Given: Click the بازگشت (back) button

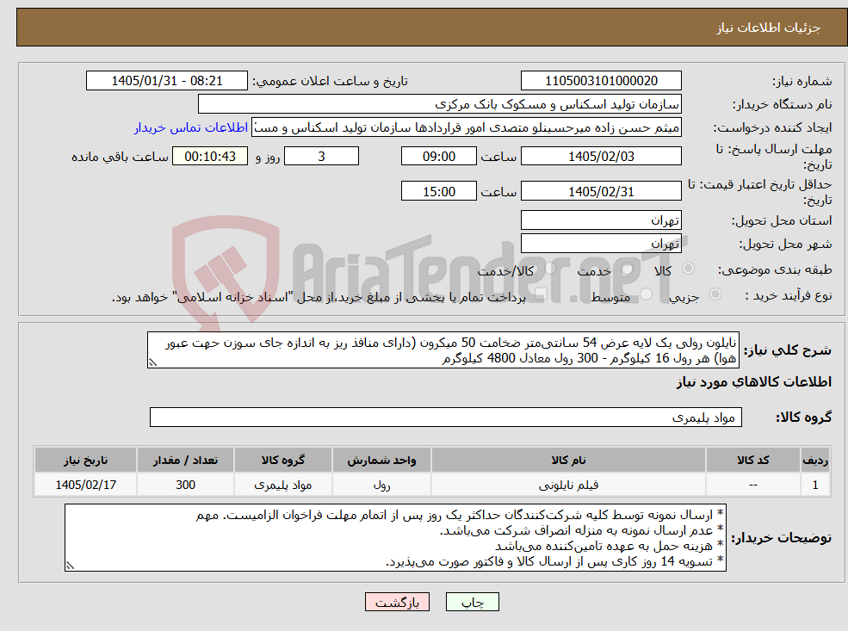Looking at the screenshot, I should click(x=397, y=602).
